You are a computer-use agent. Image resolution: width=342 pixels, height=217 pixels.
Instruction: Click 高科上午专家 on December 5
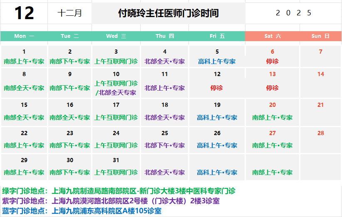tap(217, 61)
